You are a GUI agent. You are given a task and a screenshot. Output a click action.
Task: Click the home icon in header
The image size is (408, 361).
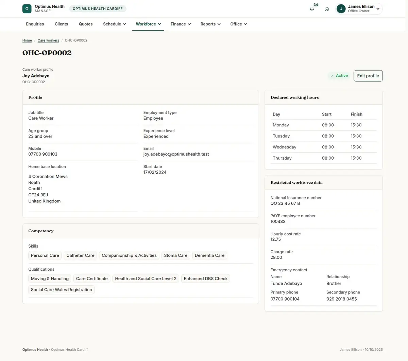[326, 9]
